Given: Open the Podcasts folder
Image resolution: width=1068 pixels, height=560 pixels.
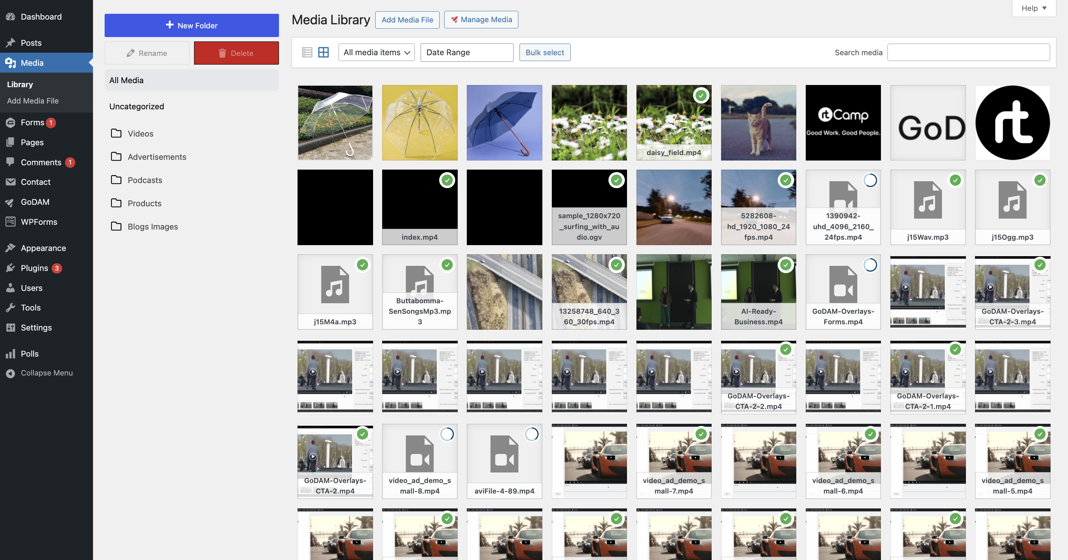Looking at the screenshot, I should click(x=145, y=180).
